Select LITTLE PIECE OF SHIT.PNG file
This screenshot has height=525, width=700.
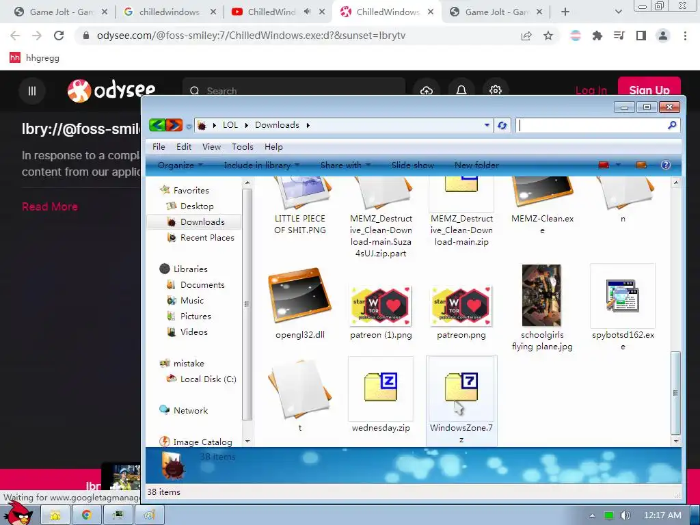tap(300, 205)
